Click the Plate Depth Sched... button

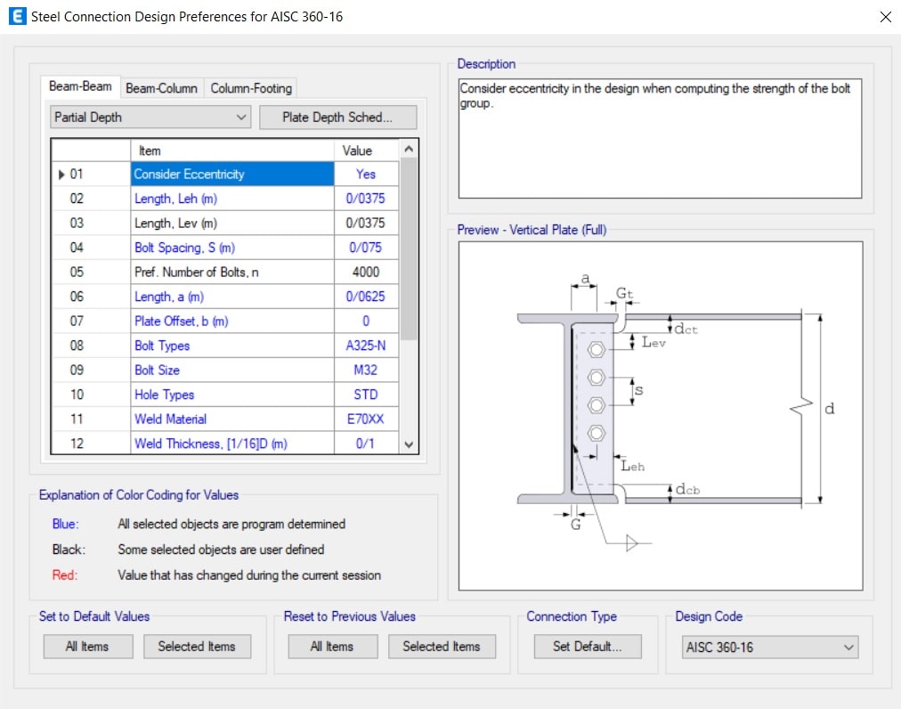337,118
